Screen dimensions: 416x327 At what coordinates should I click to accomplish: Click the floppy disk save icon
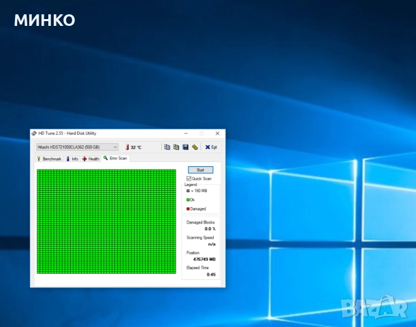pyautogui.click(x=185, y=146)
